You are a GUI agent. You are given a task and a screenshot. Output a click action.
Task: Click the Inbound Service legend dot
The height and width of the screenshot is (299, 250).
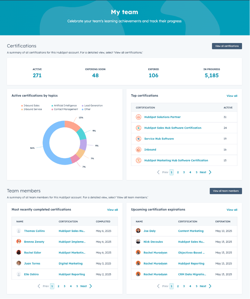22,110
